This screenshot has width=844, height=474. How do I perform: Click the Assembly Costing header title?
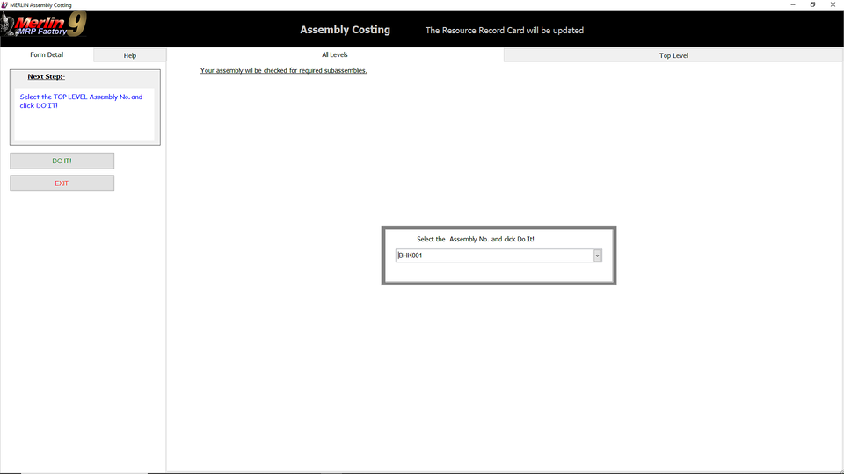click(345, 30)
